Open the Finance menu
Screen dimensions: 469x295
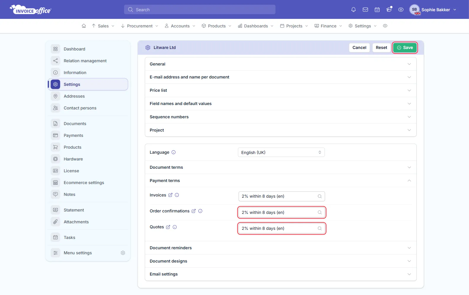tap(328, 26)
